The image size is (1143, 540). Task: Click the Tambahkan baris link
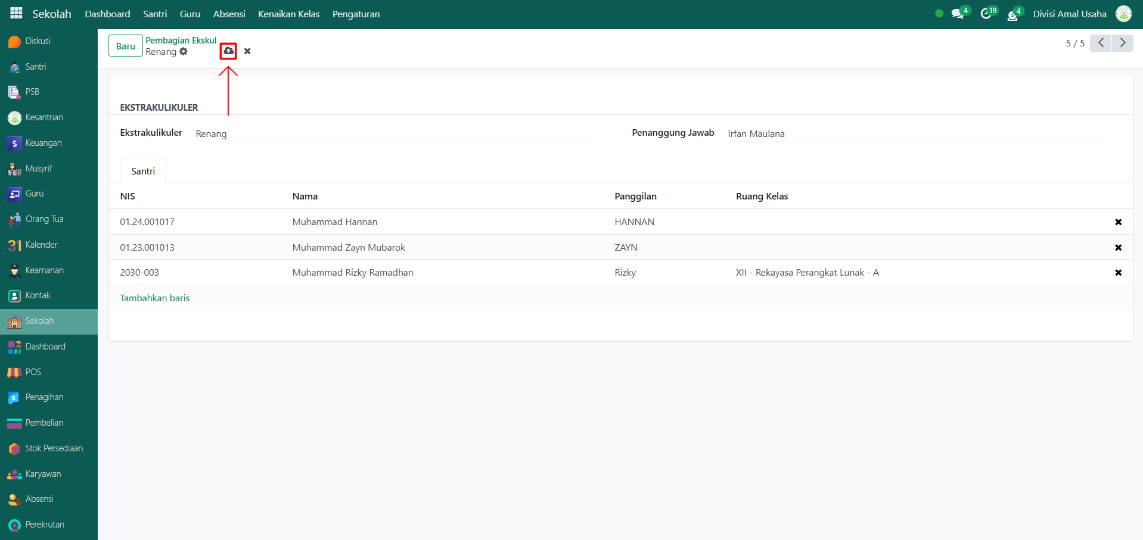point(155,298)
